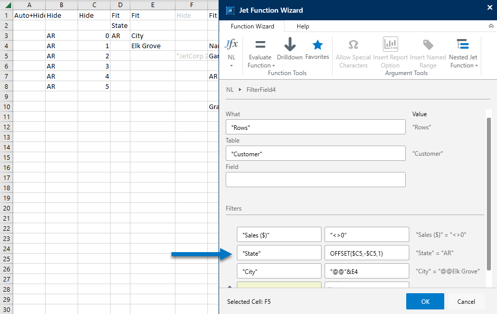The image size is (497, 314).
Task: Switch to the Function Wizard tab
Action: pyautogui.click(x=253, y=26)
